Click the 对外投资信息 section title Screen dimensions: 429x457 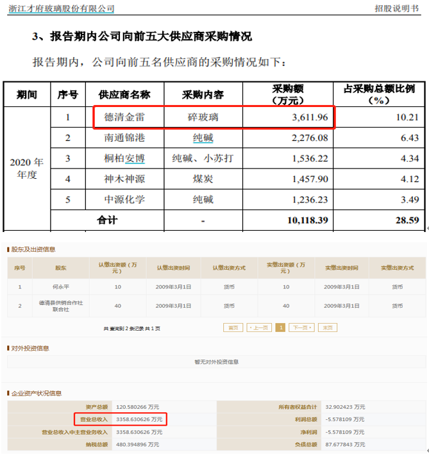pyautogui.click(x=30, y=348)
